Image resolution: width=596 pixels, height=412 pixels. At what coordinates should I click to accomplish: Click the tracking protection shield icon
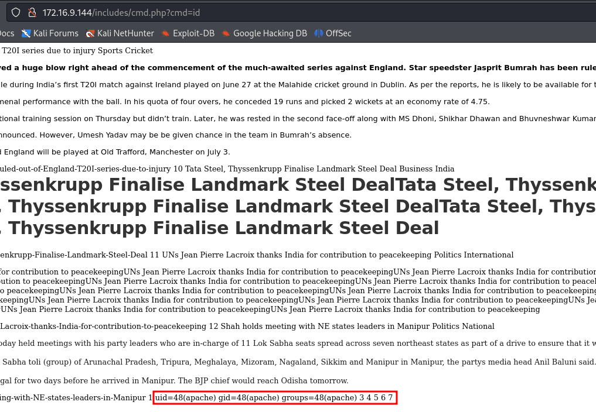[x=16, y=12]
